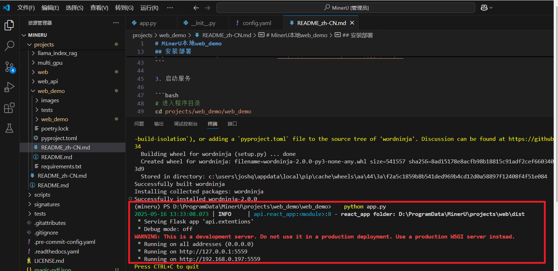Open pyproject.toml in the explorer
This screenshot has width=558, height=271.
72,138
